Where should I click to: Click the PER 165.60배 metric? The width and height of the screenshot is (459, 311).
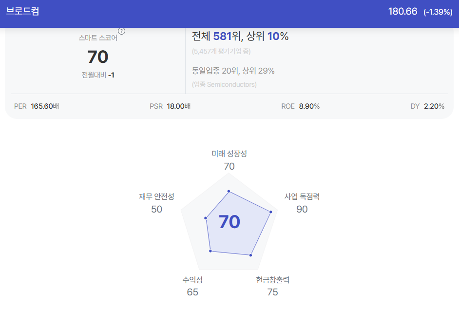tap(37, 106)
